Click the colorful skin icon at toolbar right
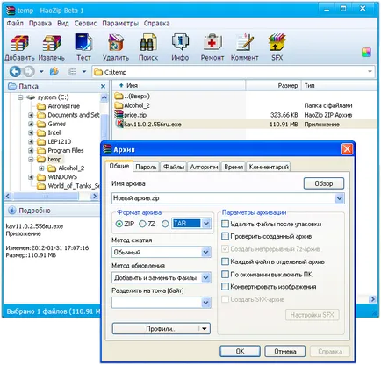The width and height of the screenshot is (381, 365). point(366,53)
